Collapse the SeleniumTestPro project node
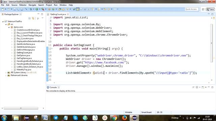216x121 pixels. (3, 22)
